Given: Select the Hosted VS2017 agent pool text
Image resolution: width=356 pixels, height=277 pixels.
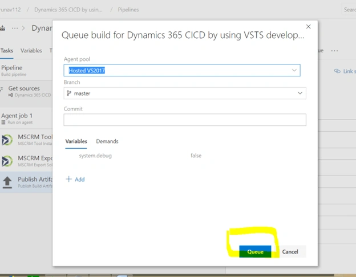Looking at the screenshot, I should tap(87, 71).
